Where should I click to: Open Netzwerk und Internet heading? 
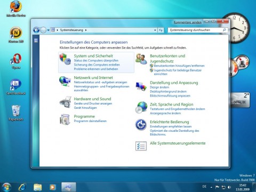tap(93, 77)
